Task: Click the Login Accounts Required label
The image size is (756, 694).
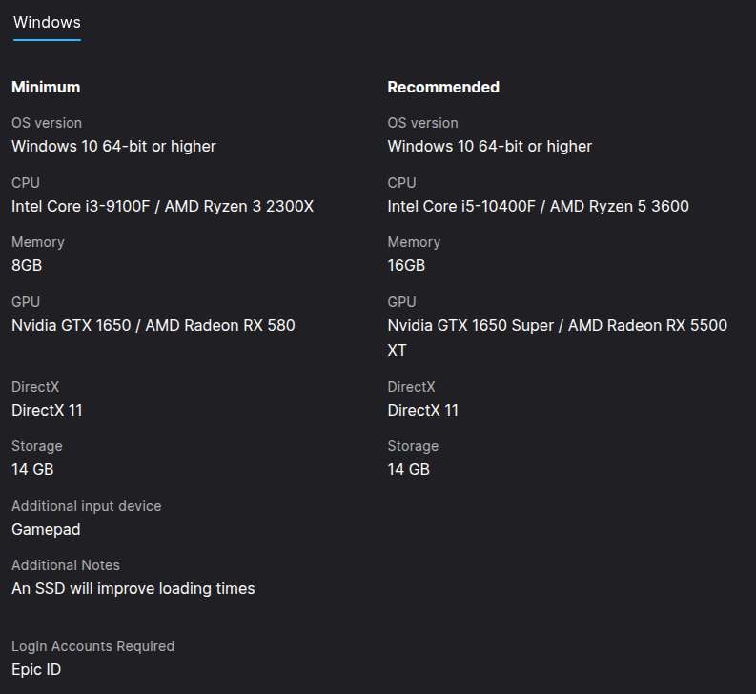Action: (92, 646)
